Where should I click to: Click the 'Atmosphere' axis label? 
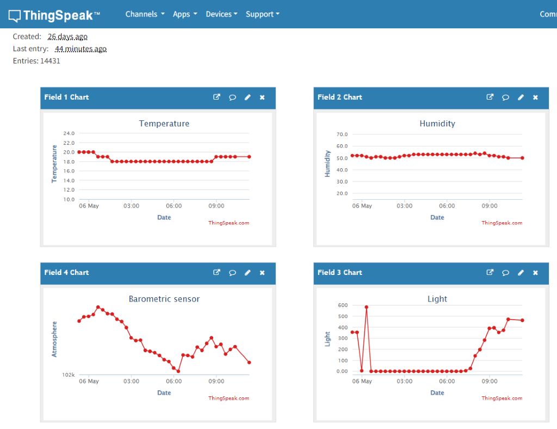(x=54, y=339)
